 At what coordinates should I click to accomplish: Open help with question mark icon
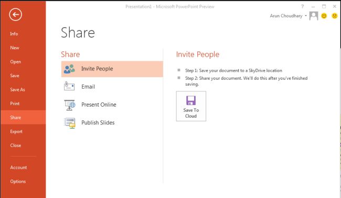302,6
